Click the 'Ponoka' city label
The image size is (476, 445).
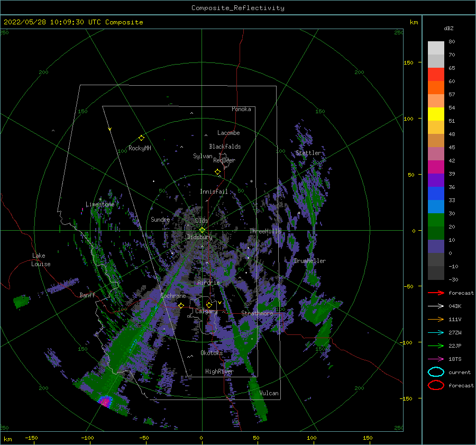pos(241,109)
